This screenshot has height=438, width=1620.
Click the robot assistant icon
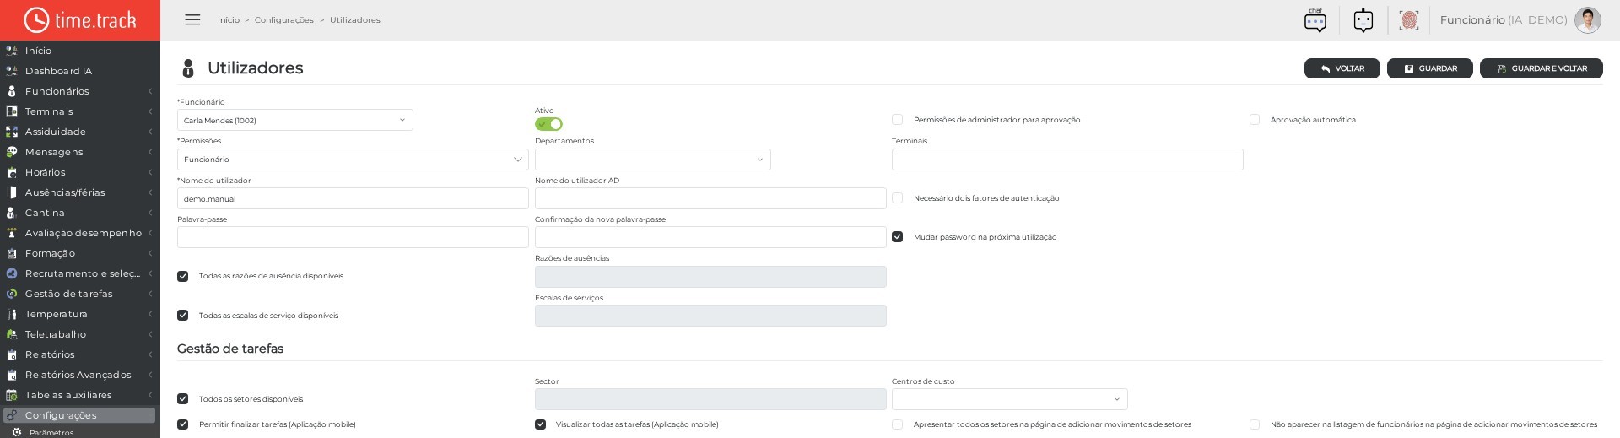coord(1363,20)
